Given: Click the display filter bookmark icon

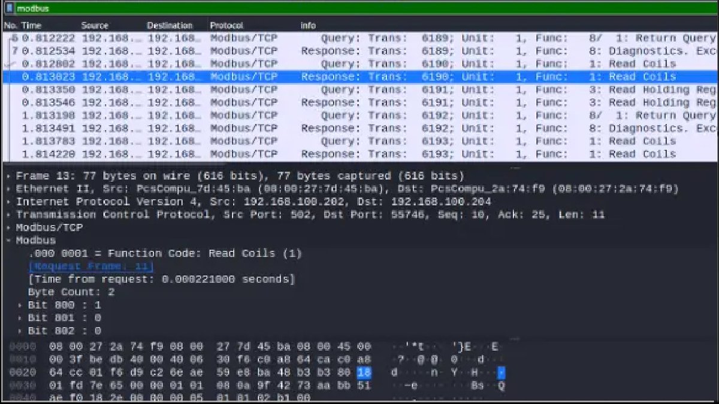Looking at the screenshot, I should tap(10, 8).
